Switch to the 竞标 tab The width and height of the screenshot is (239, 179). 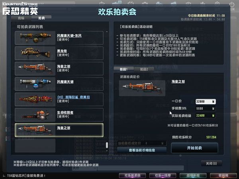click(x=21, y=18)
